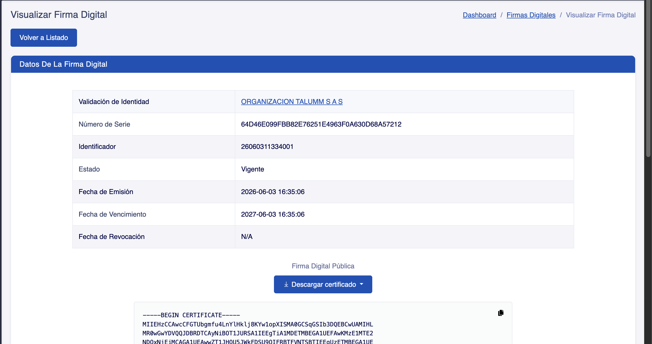Click the Validación de Identidad label
The height and width of the screenshot is (344, 652).
click(114, 102)
